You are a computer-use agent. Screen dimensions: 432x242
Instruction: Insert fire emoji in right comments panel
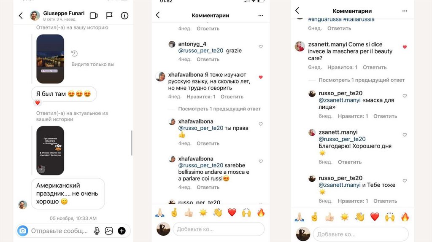[405, 217]
